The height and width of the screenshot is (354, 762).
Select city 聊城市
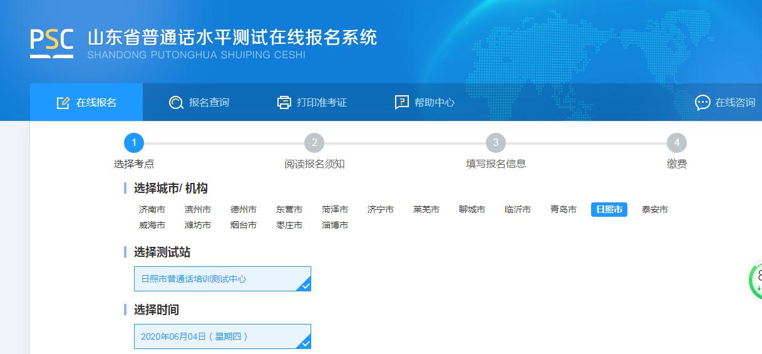(x=472, y=209)
